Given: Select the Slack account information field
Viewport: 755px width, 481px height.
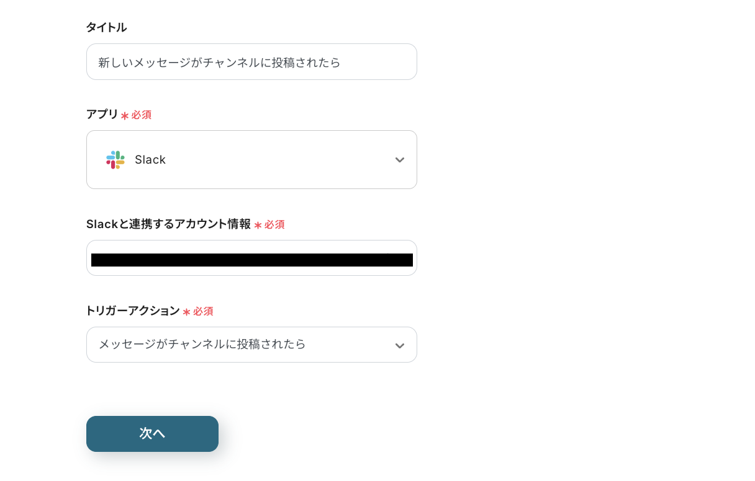Looking at the screenshot, I should (251, 258).
